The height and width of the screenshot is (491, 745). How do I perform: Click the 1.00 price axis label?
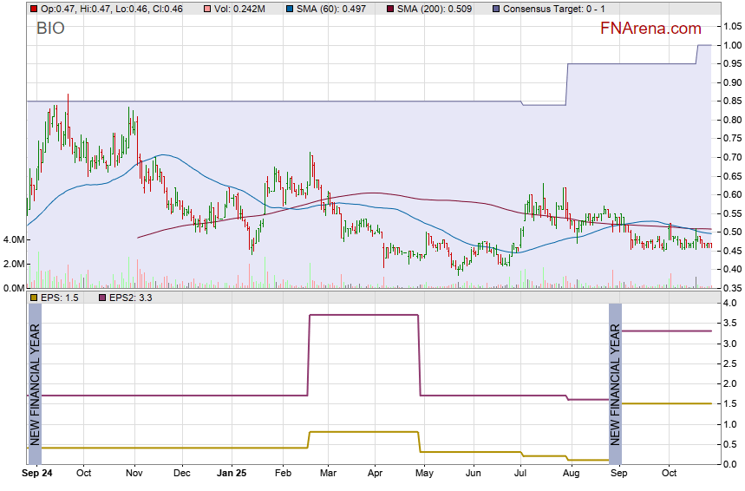click(x=729, y=46)
